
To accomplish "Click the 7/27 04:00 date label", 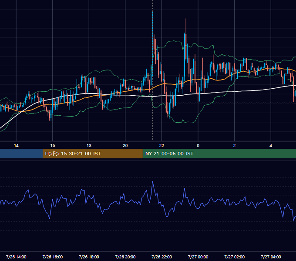I will (271, 257).
